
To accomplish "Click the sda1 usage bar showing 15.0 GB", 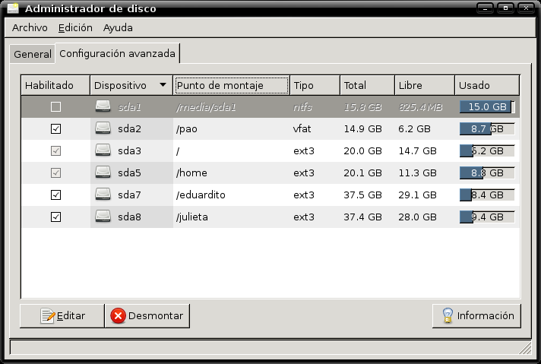I will pos(487,107).
